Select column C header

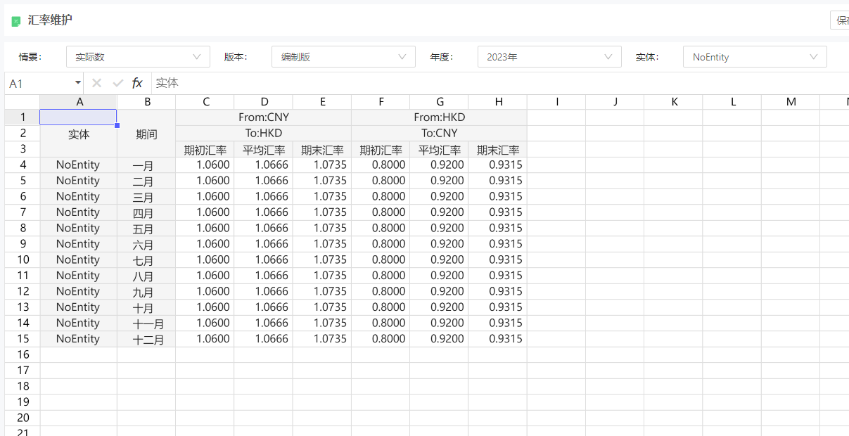[x=205, y=102]
